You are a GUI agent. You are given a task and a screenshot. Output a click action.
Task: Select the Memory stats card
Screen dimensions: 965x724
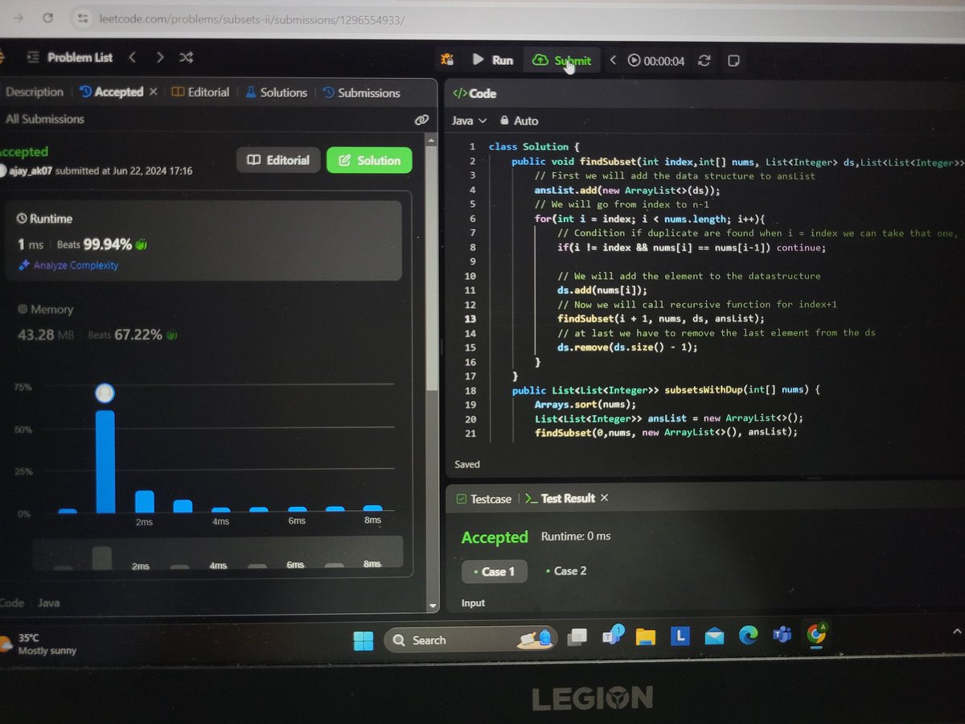point(203,321)
